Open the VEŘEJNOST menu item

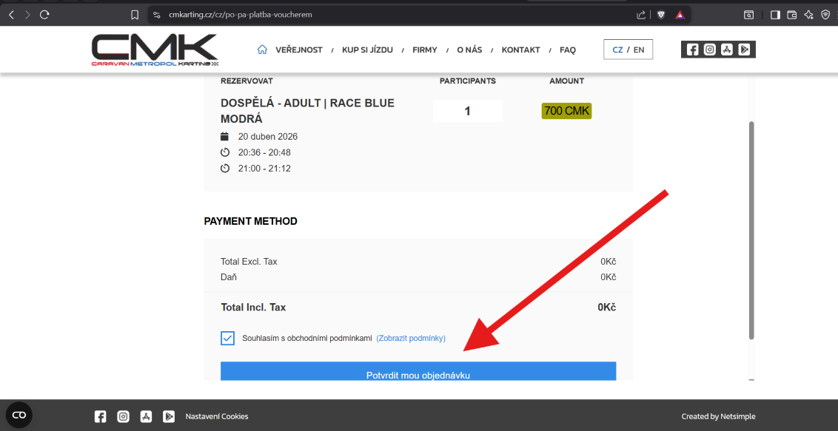coord(299,50)
